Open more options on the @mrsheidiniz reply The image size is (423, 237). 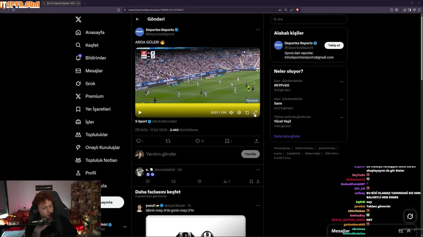tap(258, 170)
